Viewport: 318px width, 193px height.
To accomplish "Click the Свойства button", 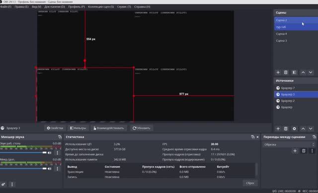I will pyautogui.click(x=55, y=128).
